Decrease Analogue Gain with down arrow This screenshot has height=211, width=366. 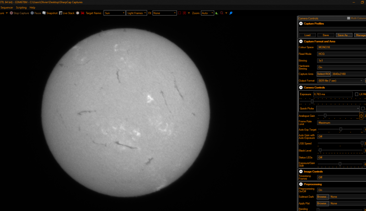pyautogui.click(x=361, y=117)
